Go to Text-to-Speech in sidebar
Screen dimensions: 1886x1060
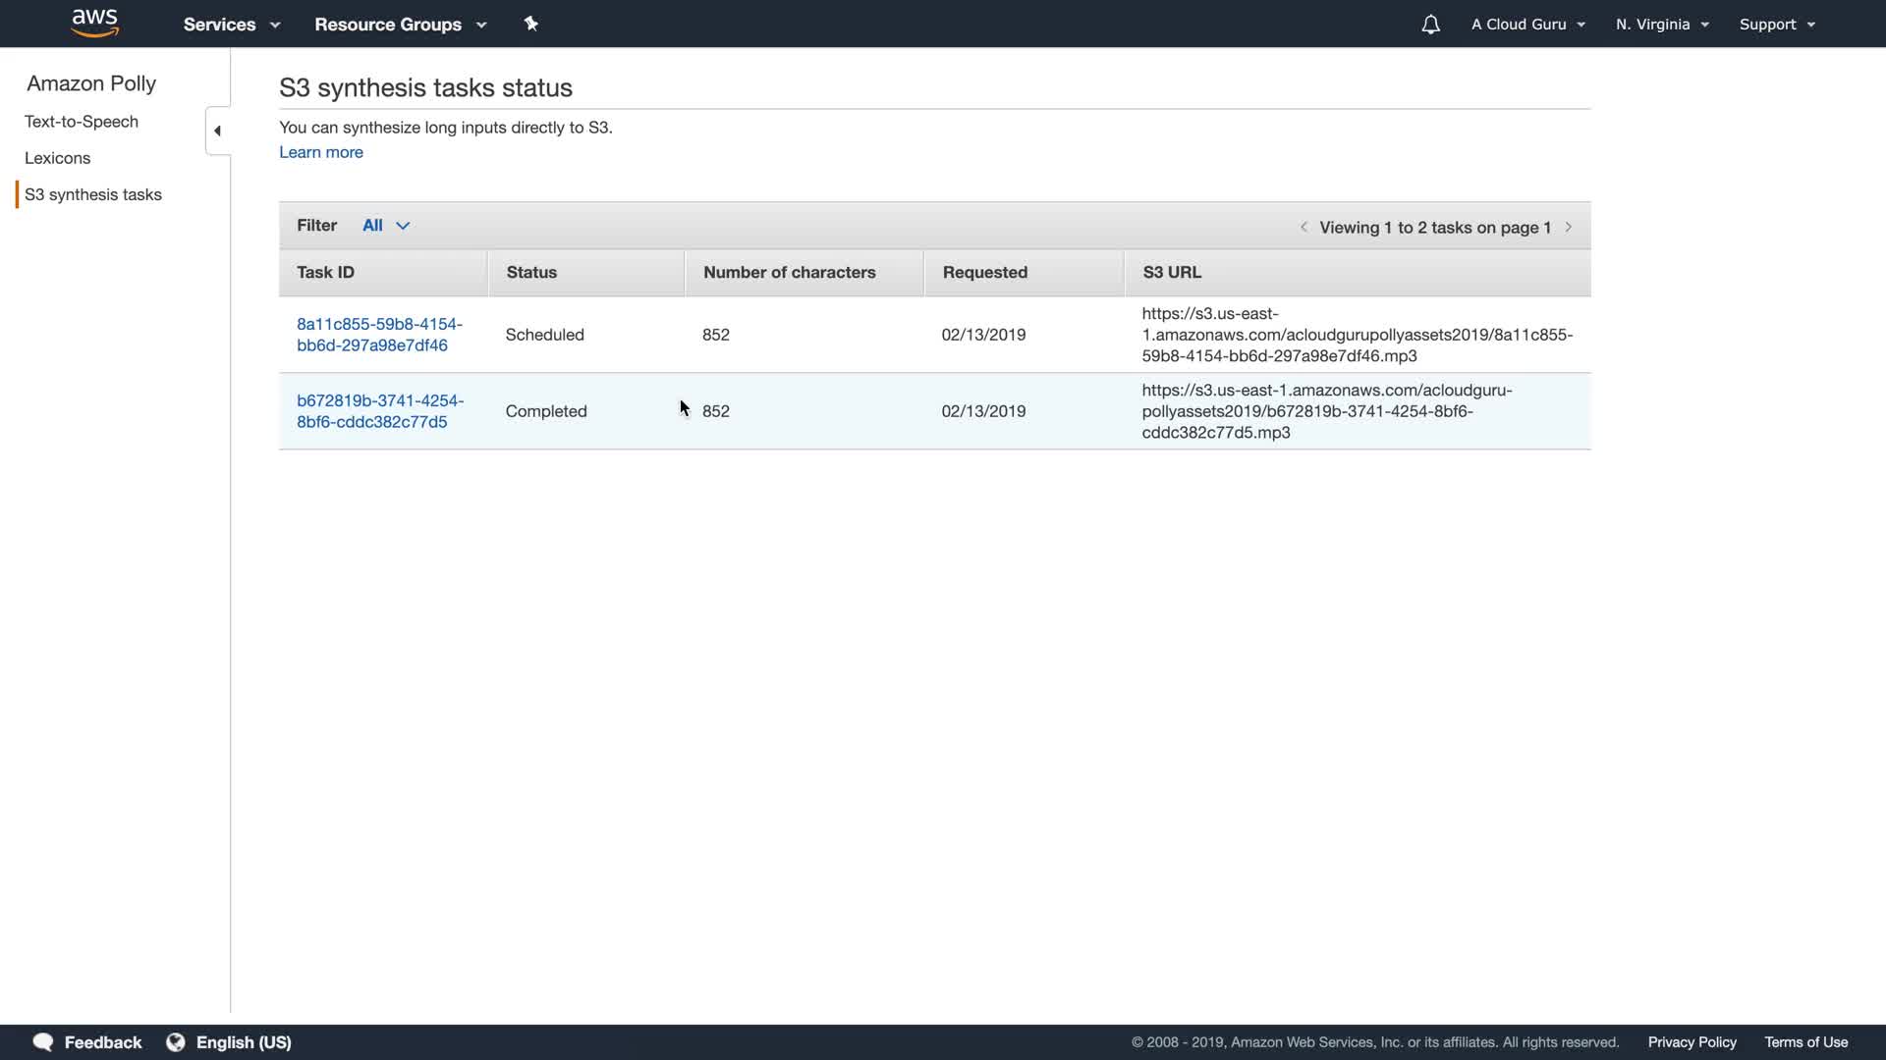click(82, 122)
